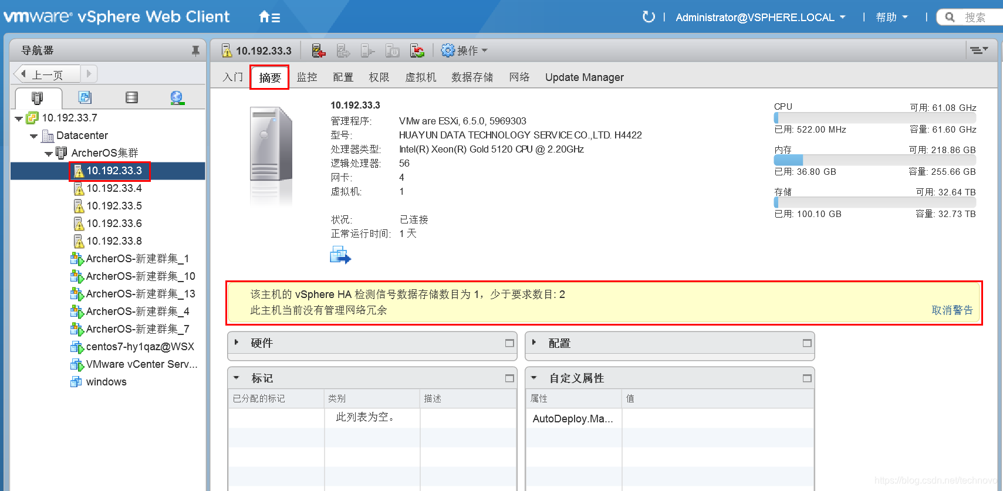Click the warning icon of host 10.192.33.8
This screenshot has height=491, width=1003.
pos(79,241)
